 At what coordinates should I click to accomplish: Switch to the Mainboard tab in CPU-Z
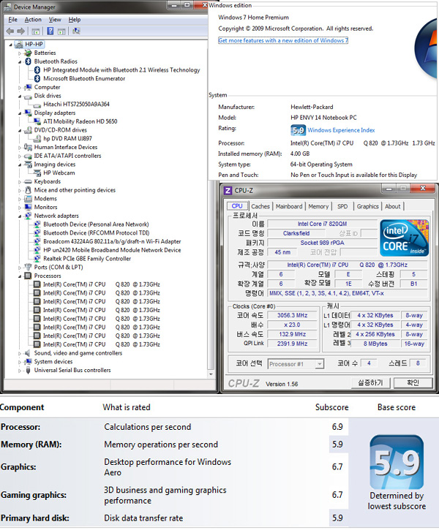[289, 206]
